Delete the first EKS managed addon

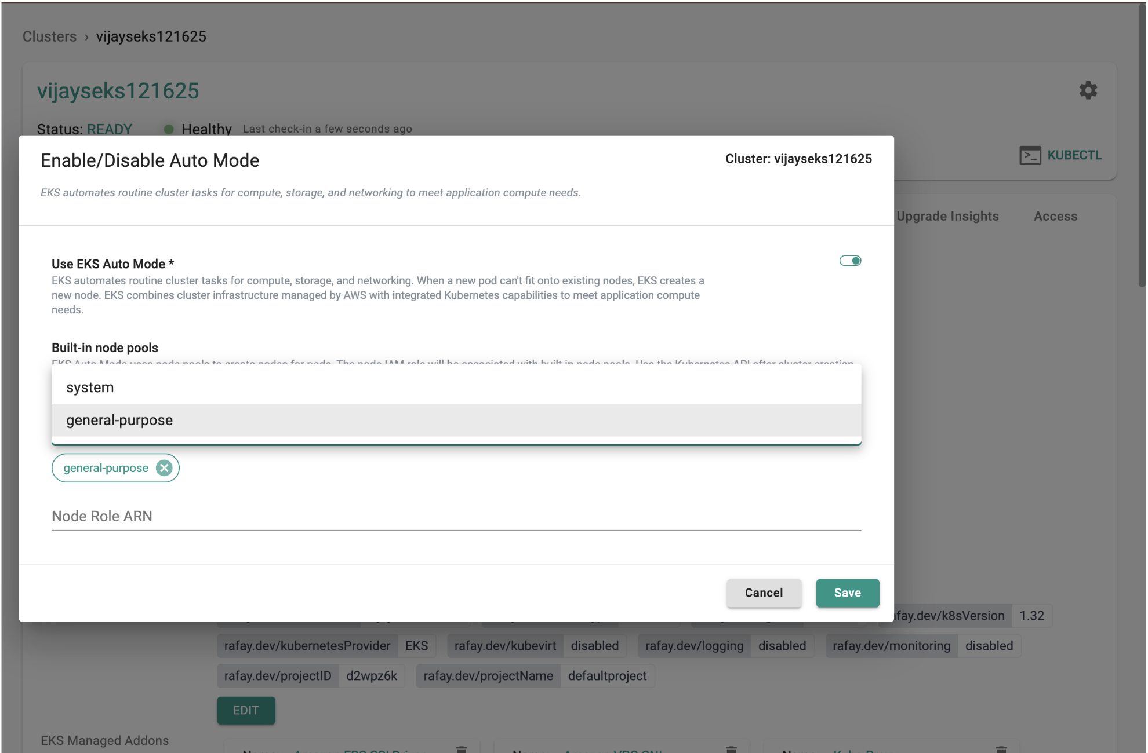coord(462,749)
